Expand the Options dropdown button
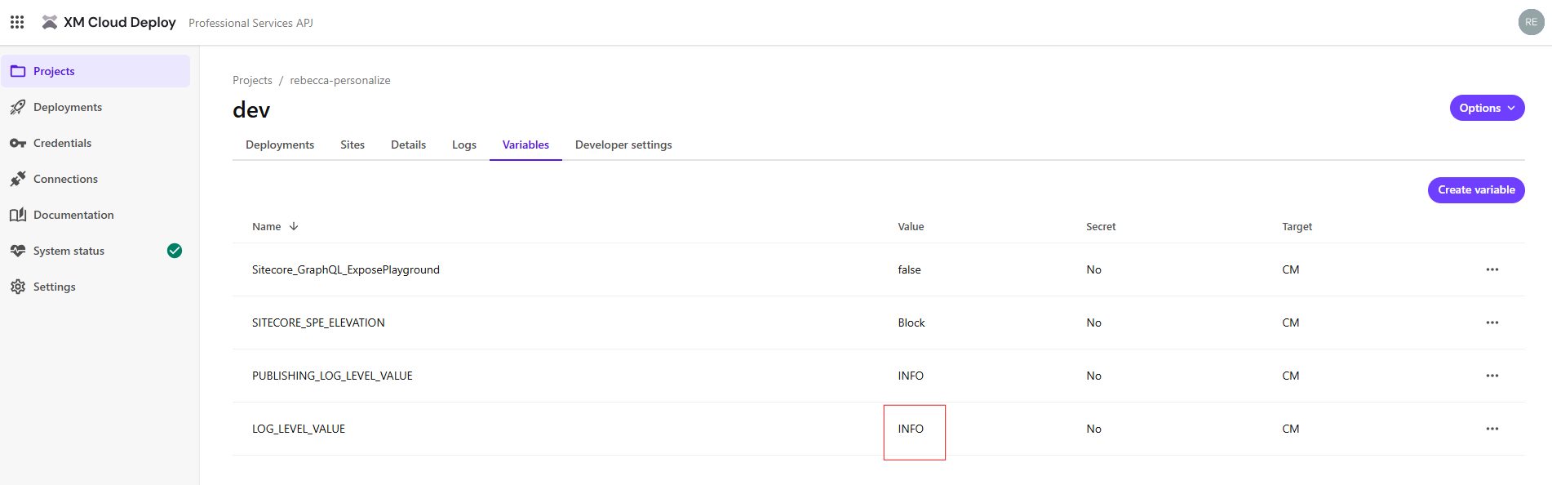The height and width of the screenshot is (485, 1552). tap(1487, 108)
